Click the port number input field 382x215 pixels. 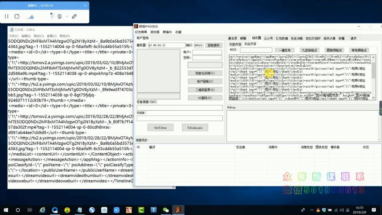click(x=199, y=45)
